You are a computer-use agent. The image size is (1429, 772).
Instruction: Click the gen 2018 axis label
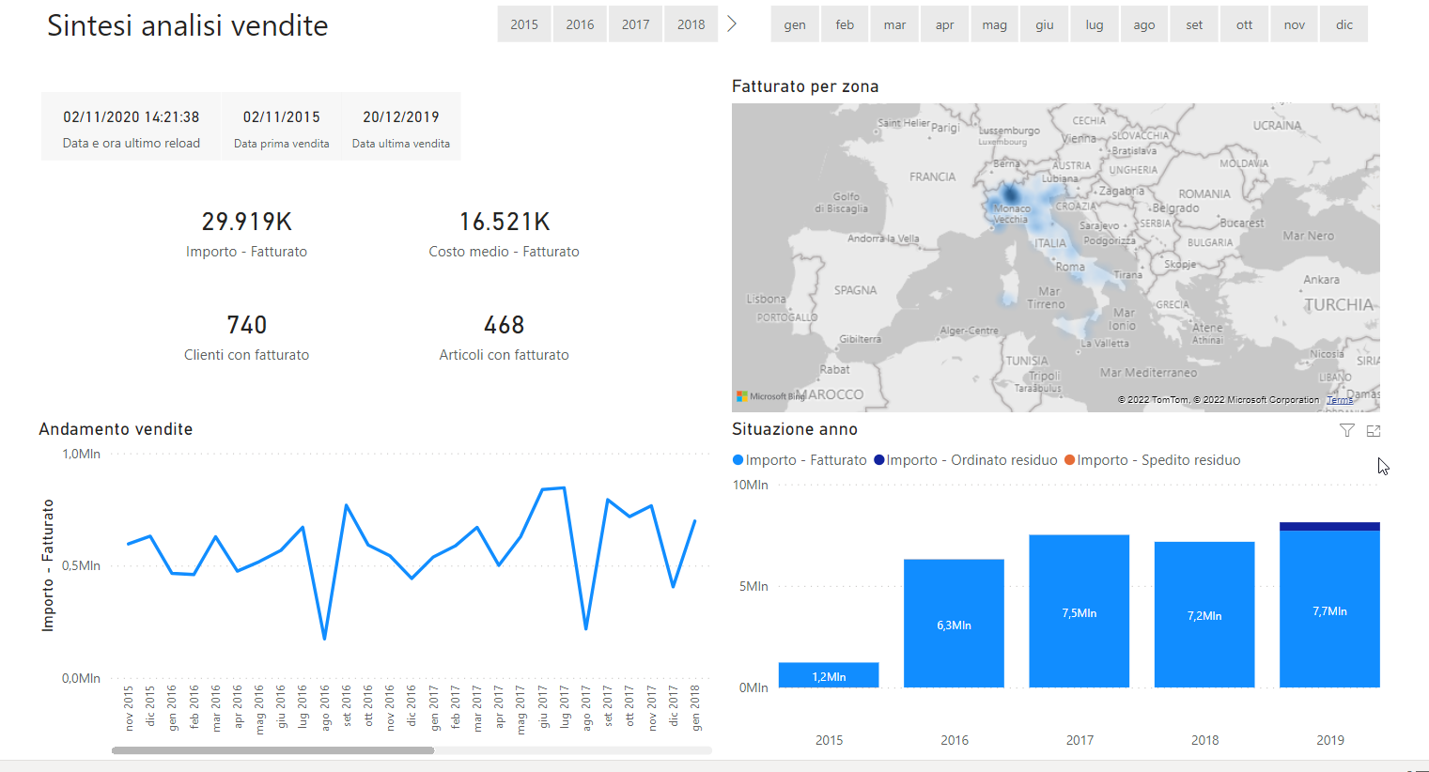pos(695,707)
